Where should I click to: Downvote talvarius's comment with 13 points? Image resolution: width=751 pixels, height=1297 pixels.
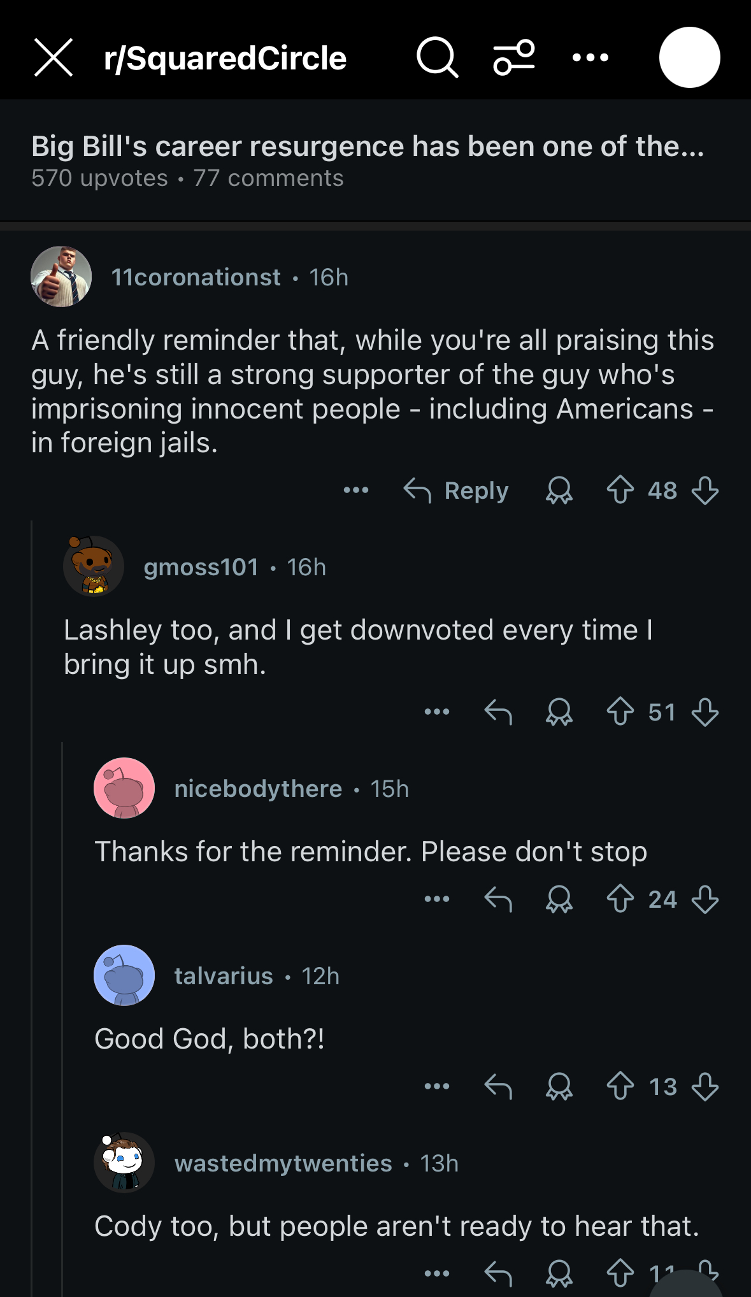click(705, 1087)
